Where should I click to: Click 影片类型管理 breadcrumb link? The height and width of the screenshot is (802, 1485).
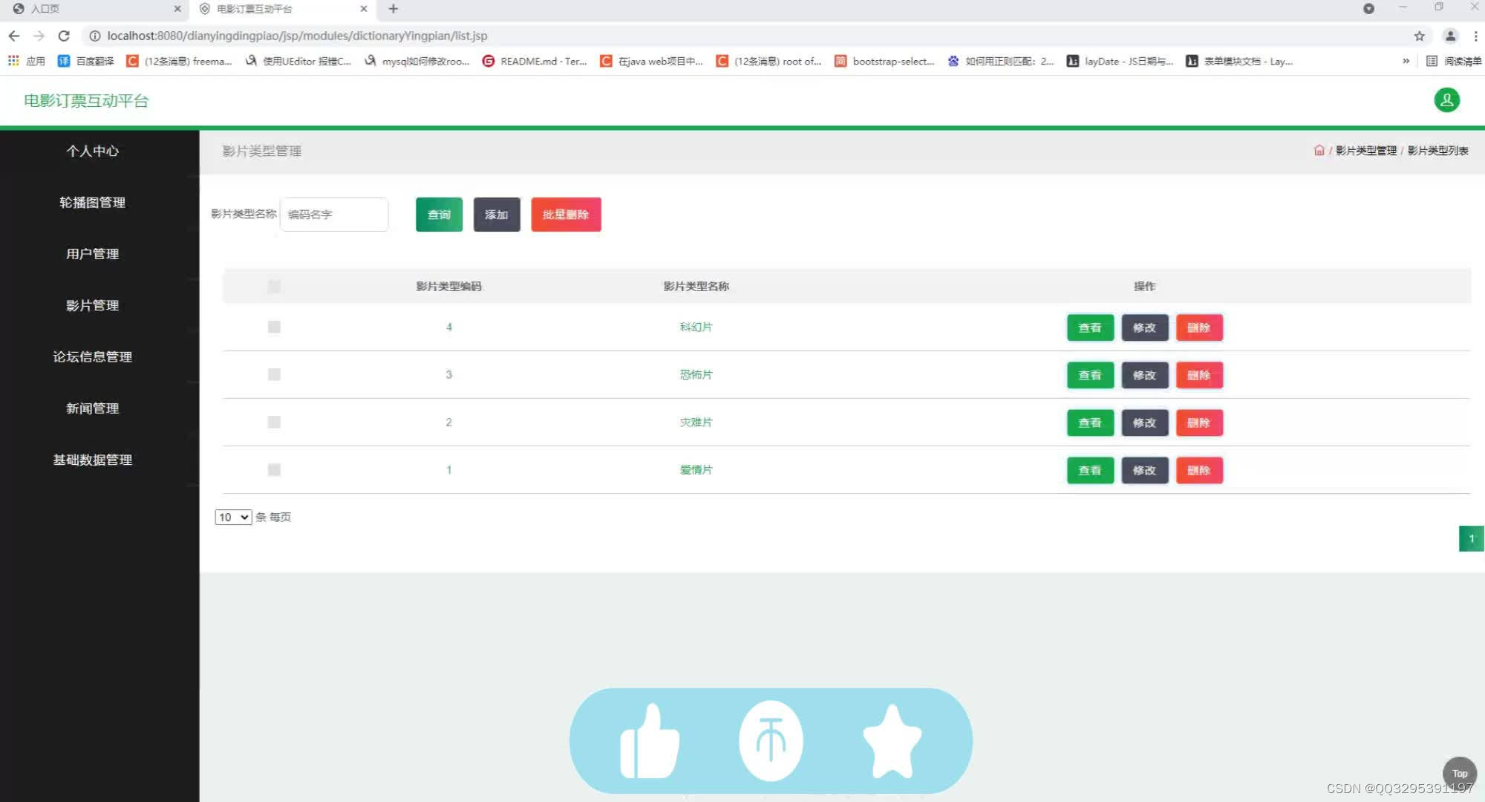(x=1366, y=151)
